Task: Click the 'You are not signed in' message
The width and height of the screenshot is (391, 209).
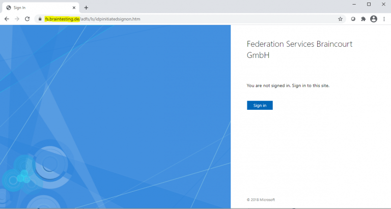Action: [x=288, y=85]
